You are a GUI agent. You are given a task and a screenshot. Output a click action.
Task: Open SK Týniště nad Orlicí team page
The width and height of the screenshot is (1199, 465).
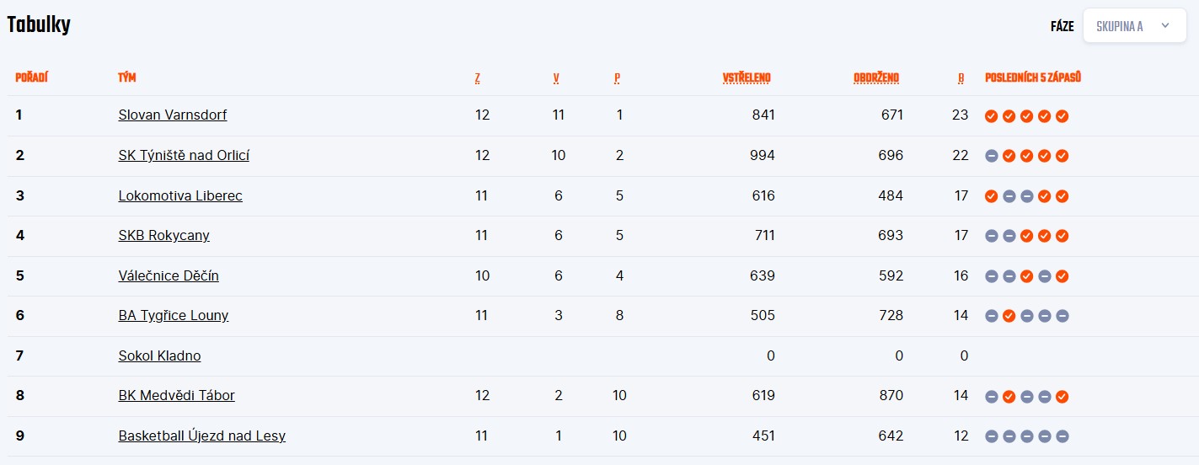pos(184,156)
